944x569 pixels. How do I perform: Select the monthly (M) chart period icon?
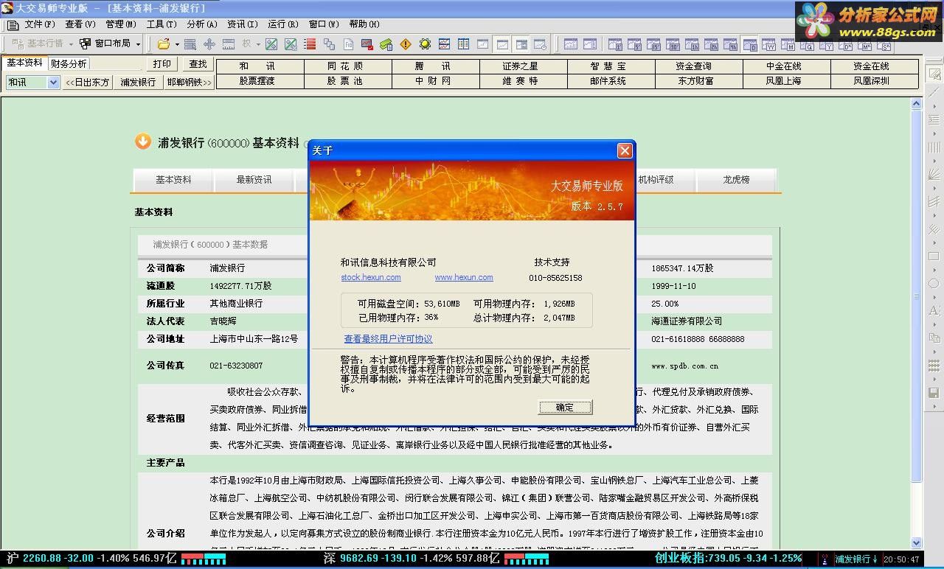[x=788, y=44]
